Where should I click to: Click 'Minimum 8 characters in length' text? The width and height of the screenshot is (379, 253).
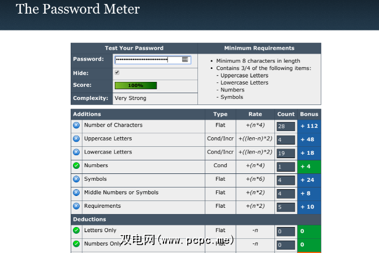258,61
